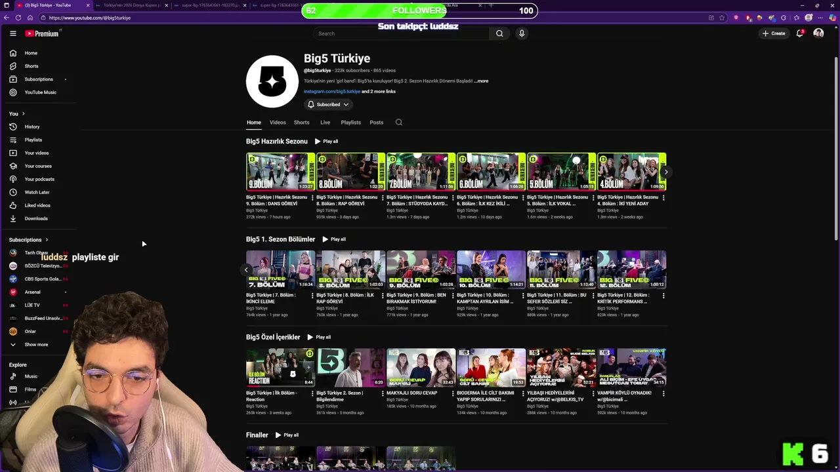Screen dimensions: 840x472
Task: Open LÜE TV subscription channel
Action: point(39,305)
